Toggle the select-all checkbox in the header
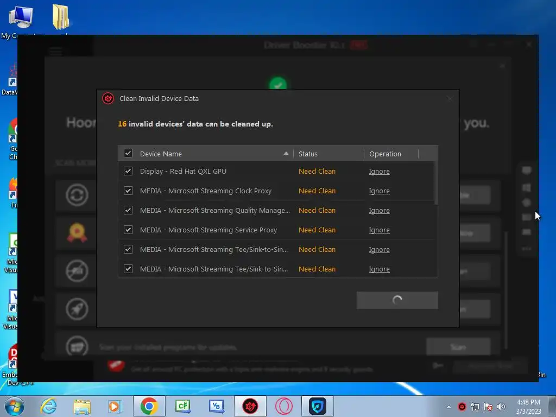This screenshot has width=556, height=417. (128, 153)
